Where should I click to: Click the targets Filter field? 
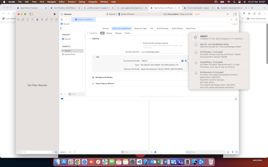pos(76,94)
